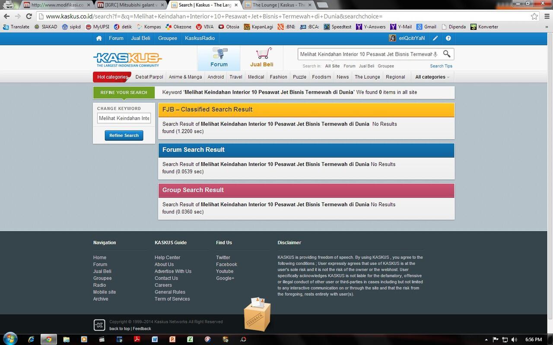Open the Mobile site footer link
Image resolution: width=553 pixels, height=345 pixels.
pyautogui.click(x=105, y=292)
